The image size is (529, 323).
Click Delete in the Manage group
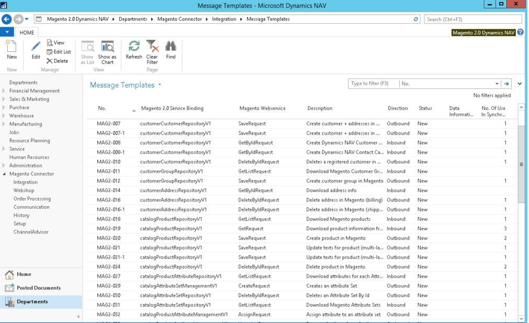point(58,61)
